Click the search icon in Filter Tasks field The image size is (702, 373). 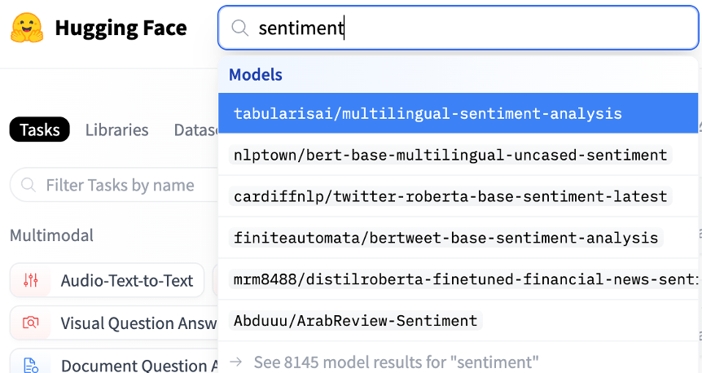click(29, 185)
